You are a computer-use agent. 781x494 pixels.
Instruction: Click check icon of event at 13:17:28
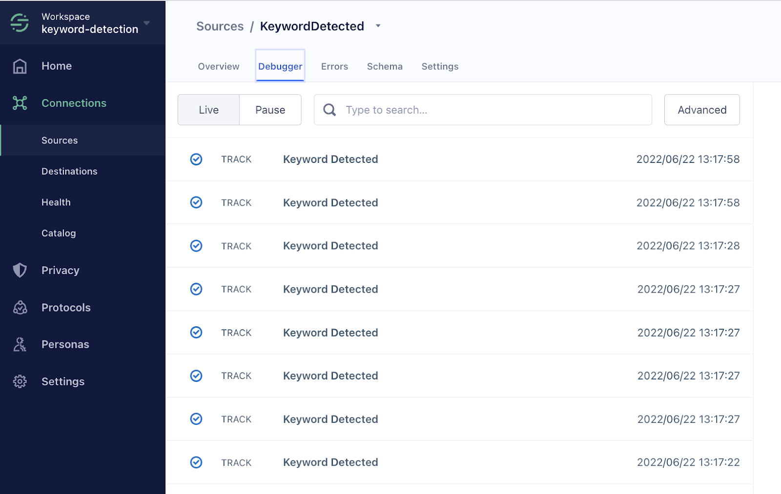click(196, 246)
